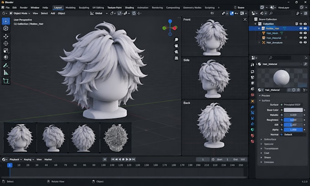Click the red X axis on the navigation gizmo
The width and height of the screenshot is (310, 186).
click(175, 28)
